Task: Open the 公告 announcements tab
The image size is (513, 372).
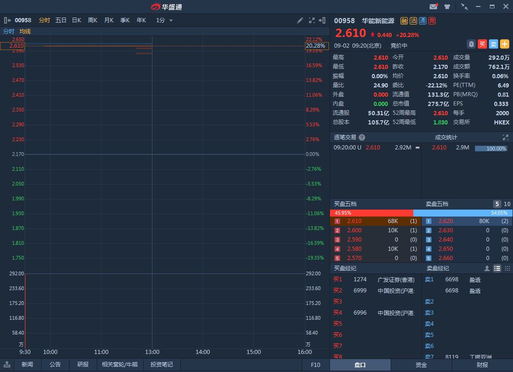Action: point(55,365)
